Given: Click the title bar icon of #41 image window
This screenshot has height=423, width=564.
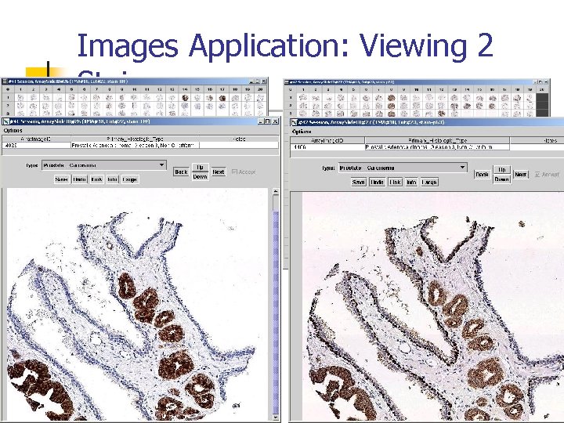Looking at the screenshot, I should click(5, 121).
